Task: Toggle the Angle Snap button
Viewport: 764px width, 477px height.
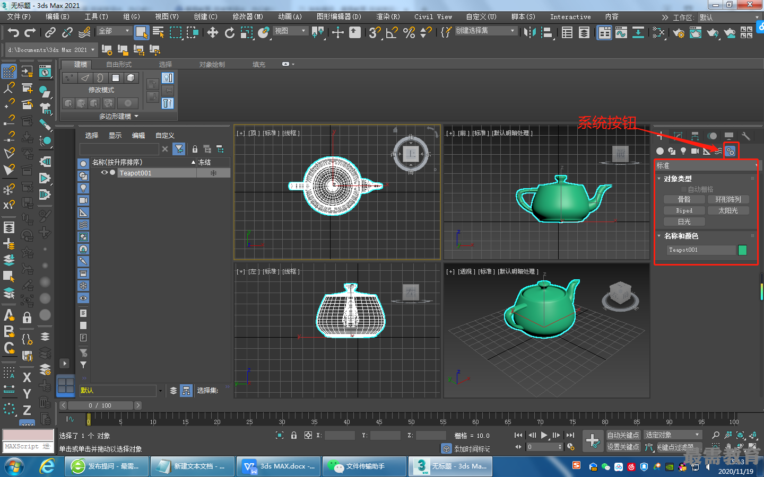Action: coord(392,33)
